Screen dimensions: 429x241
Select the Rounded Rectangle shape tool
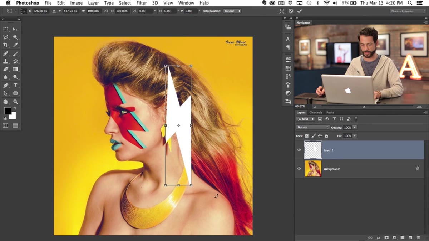tap(15, 93)
